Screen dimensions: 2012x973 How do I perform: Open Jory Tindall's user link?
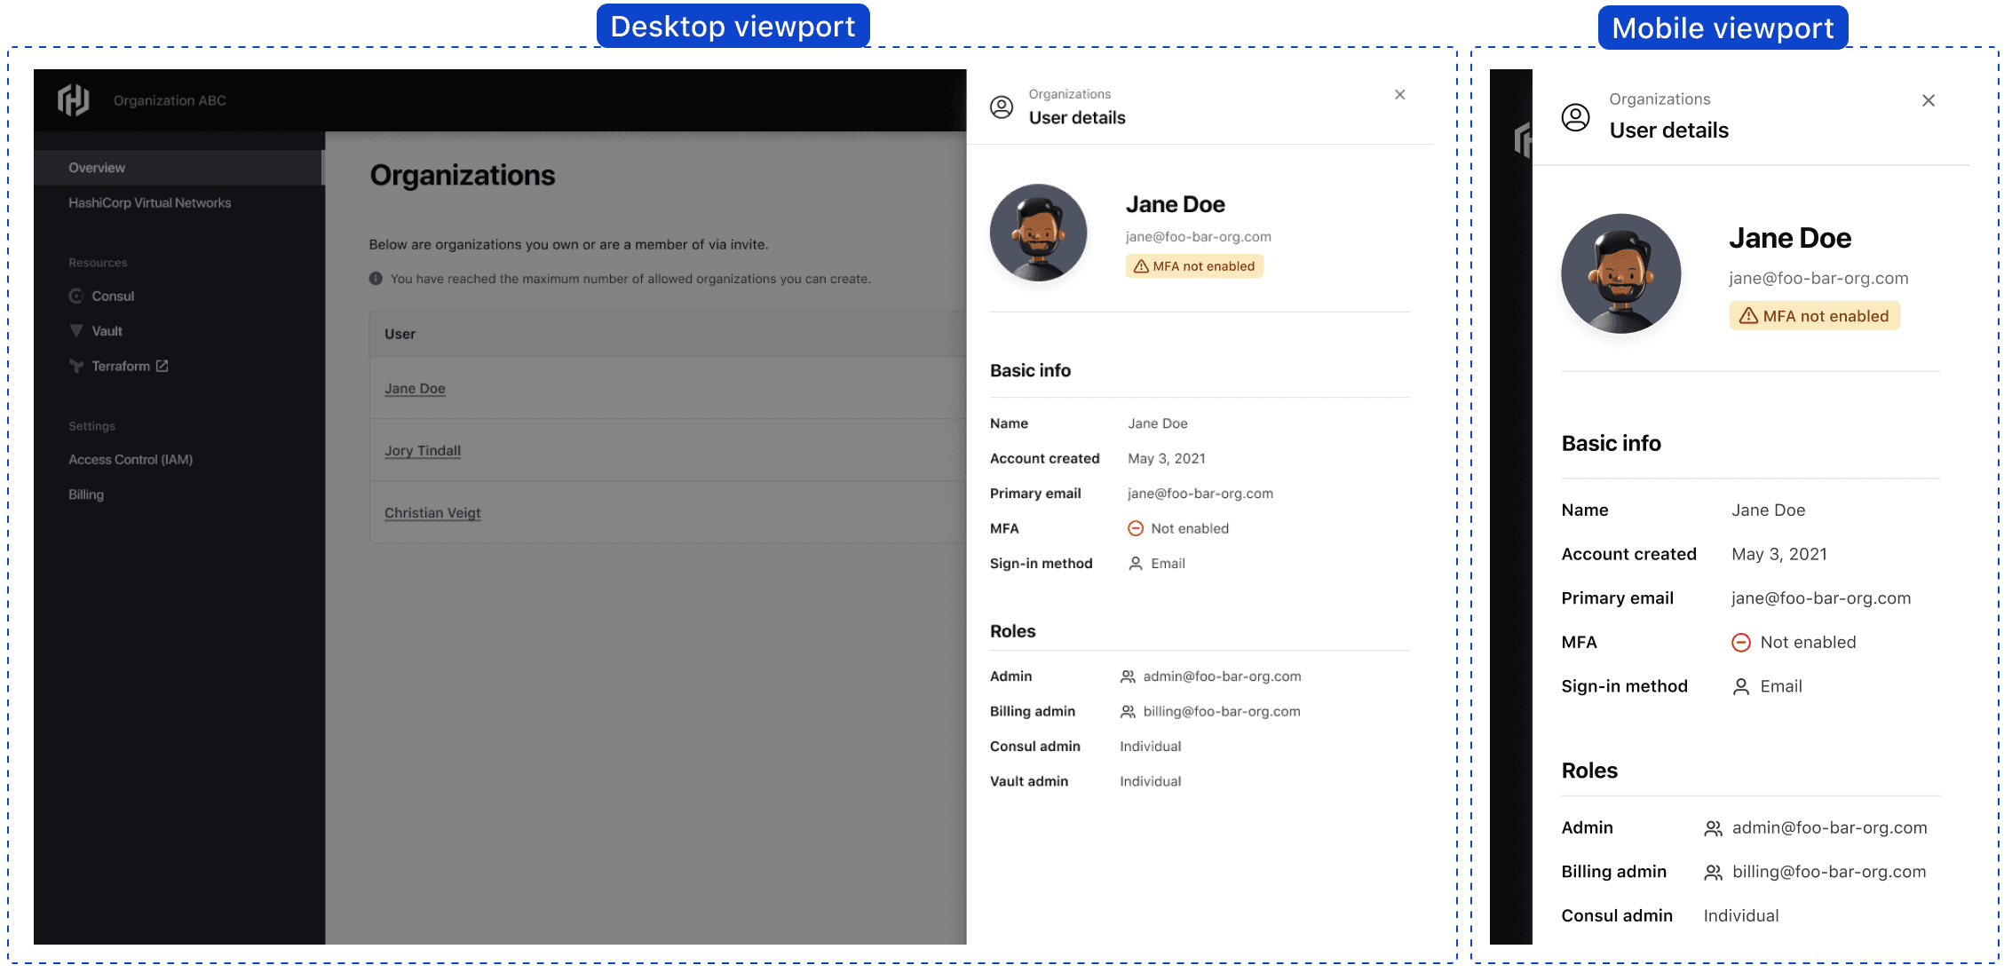tap(423, 450)
